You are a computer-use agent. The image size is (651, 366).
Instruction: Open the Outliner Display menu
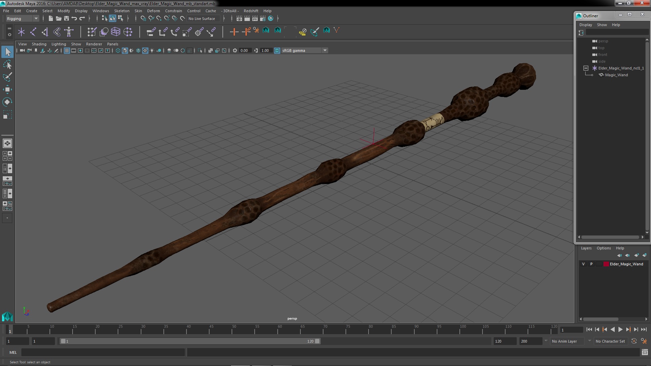pos(586,25)
